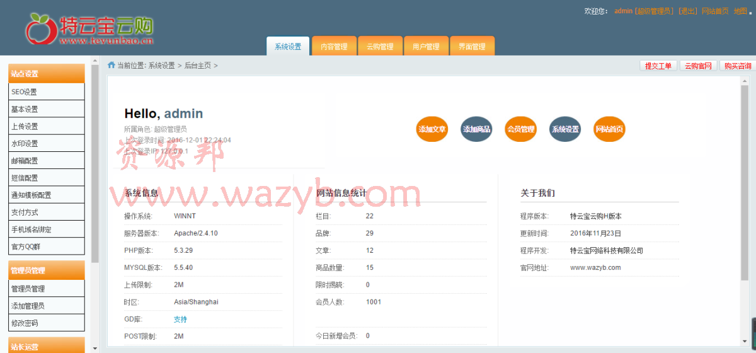Click the Asia/Shanghai timezone value
756x353 pixels.
tap(196, 302)
